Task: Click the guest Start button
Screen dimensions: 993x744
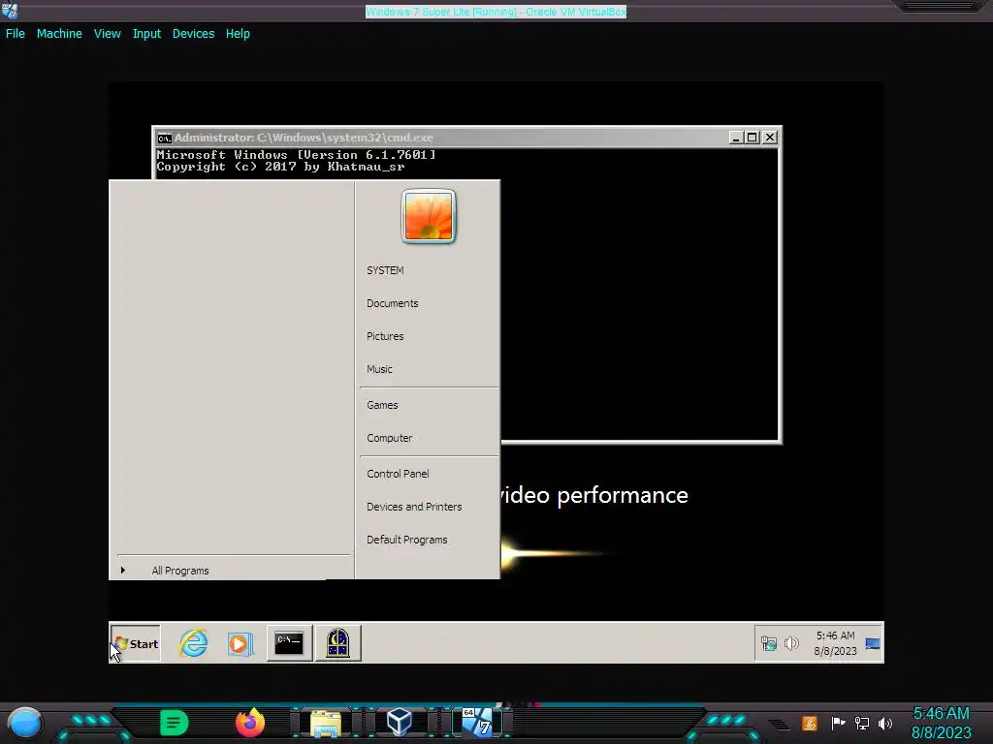Action: pos(136,643)
